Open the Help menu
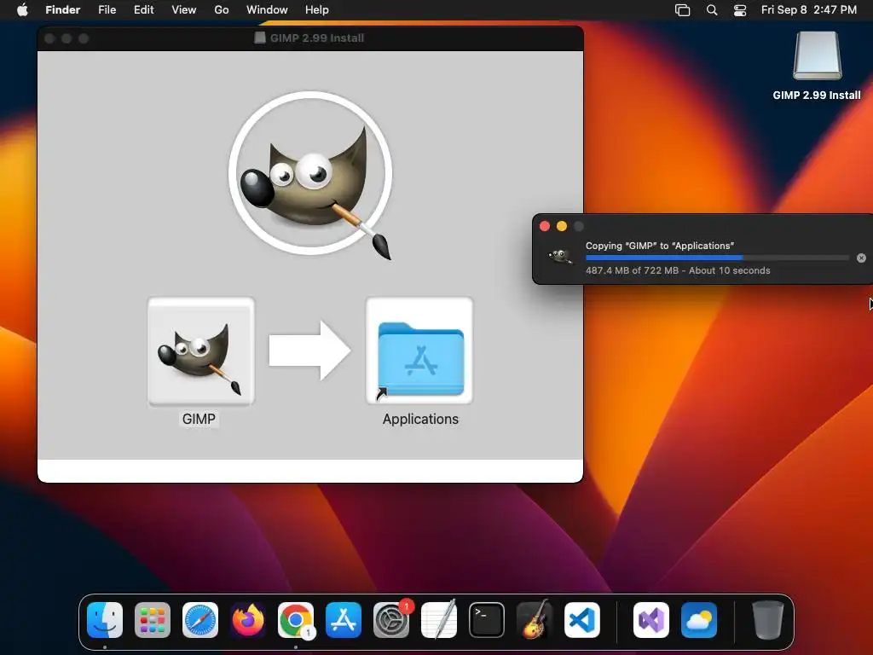873x655 pixels. [317, 9]
